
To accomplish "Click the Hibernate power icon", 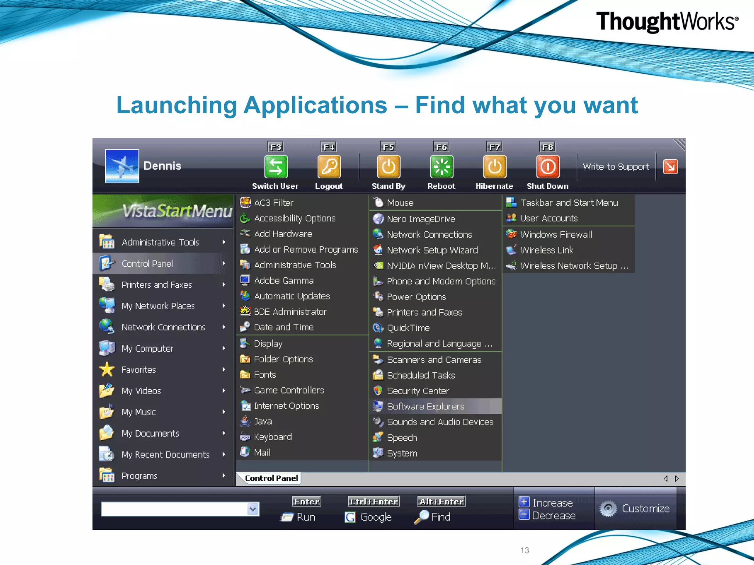I will pos(494,167).
